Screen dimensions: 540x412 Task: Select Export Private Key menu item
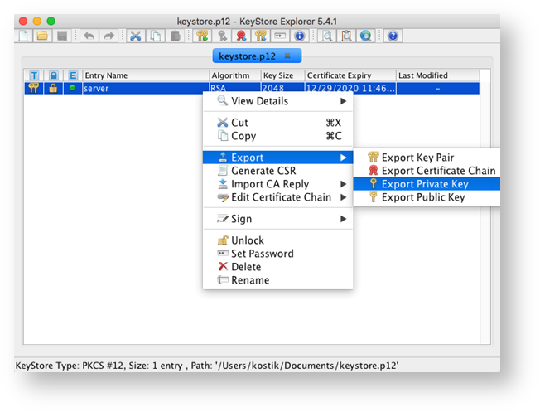[x=423, y=184]
